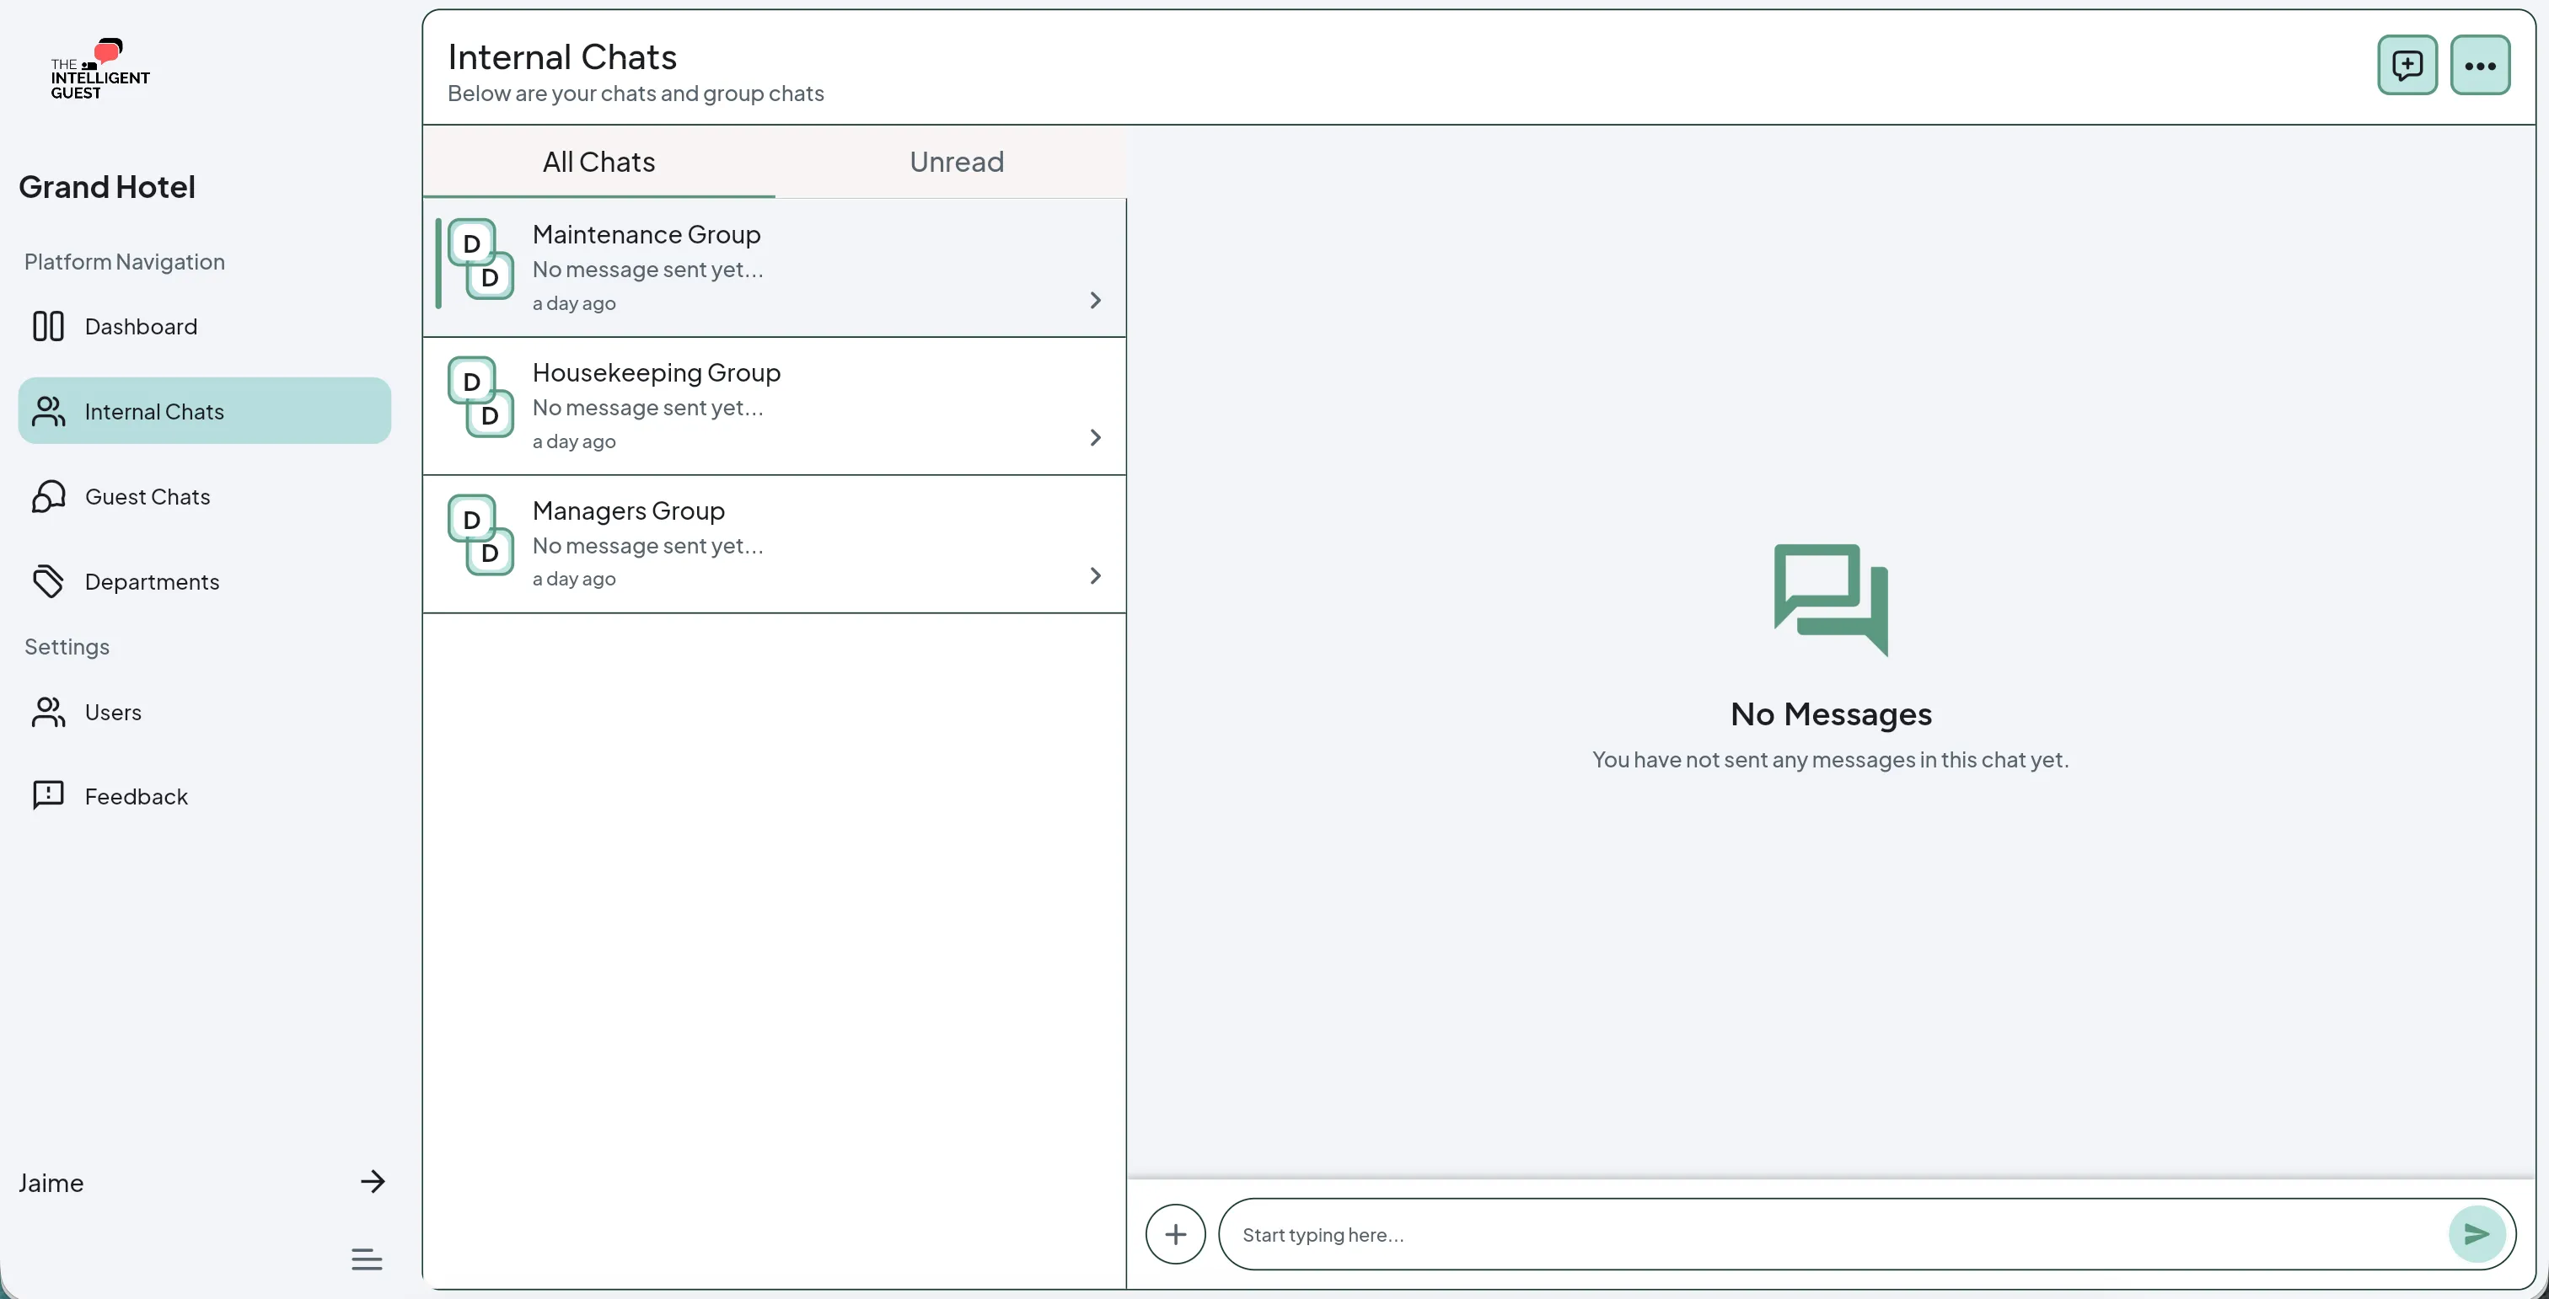Click Housekeeping Group 'a day ago' timestamp
The width and height of the screenshot is (2549, 1299).
click(574, 441)
